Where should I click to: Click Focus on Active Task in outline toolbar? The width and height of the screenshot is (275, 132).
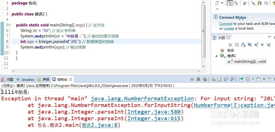point(230,45)
